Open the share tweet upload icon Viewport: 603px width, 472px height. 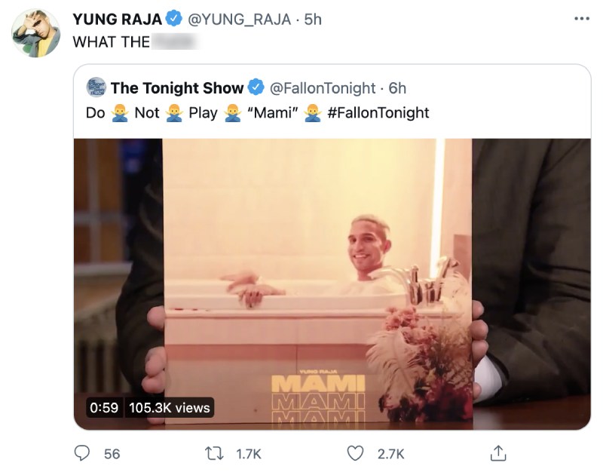498,452
